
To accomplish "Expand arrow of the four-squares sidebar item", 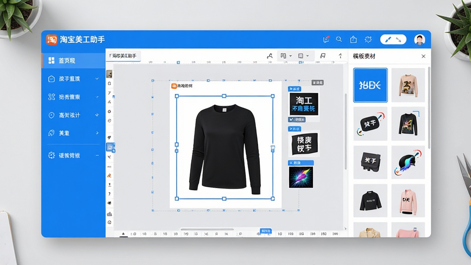I will click(x=97, y=97).
